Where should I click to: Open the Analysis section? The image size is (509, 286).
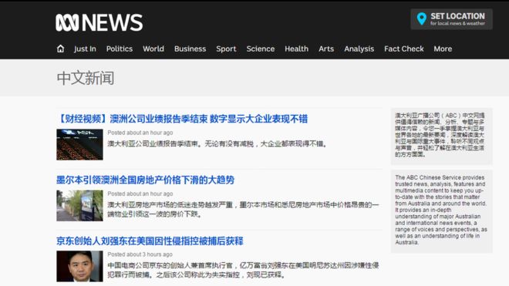pos(359,49)
